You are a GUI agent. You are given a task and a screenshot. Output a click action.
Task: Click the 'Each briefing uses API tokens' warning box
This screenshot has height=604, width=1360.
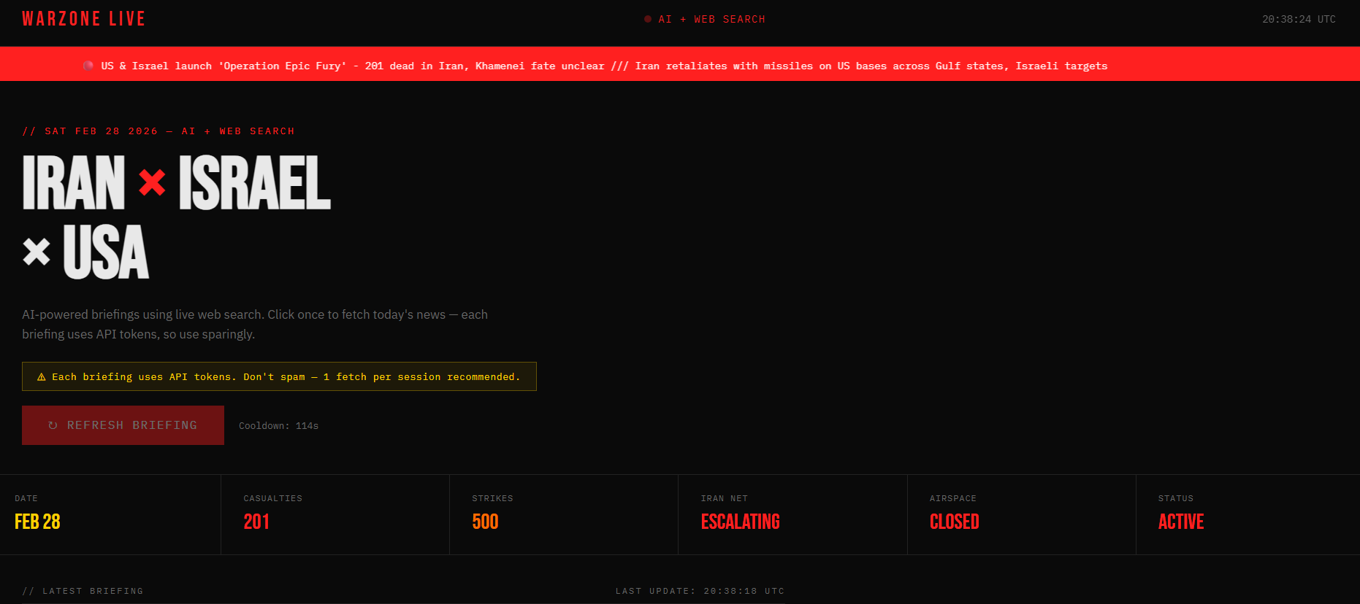point(279,376)
